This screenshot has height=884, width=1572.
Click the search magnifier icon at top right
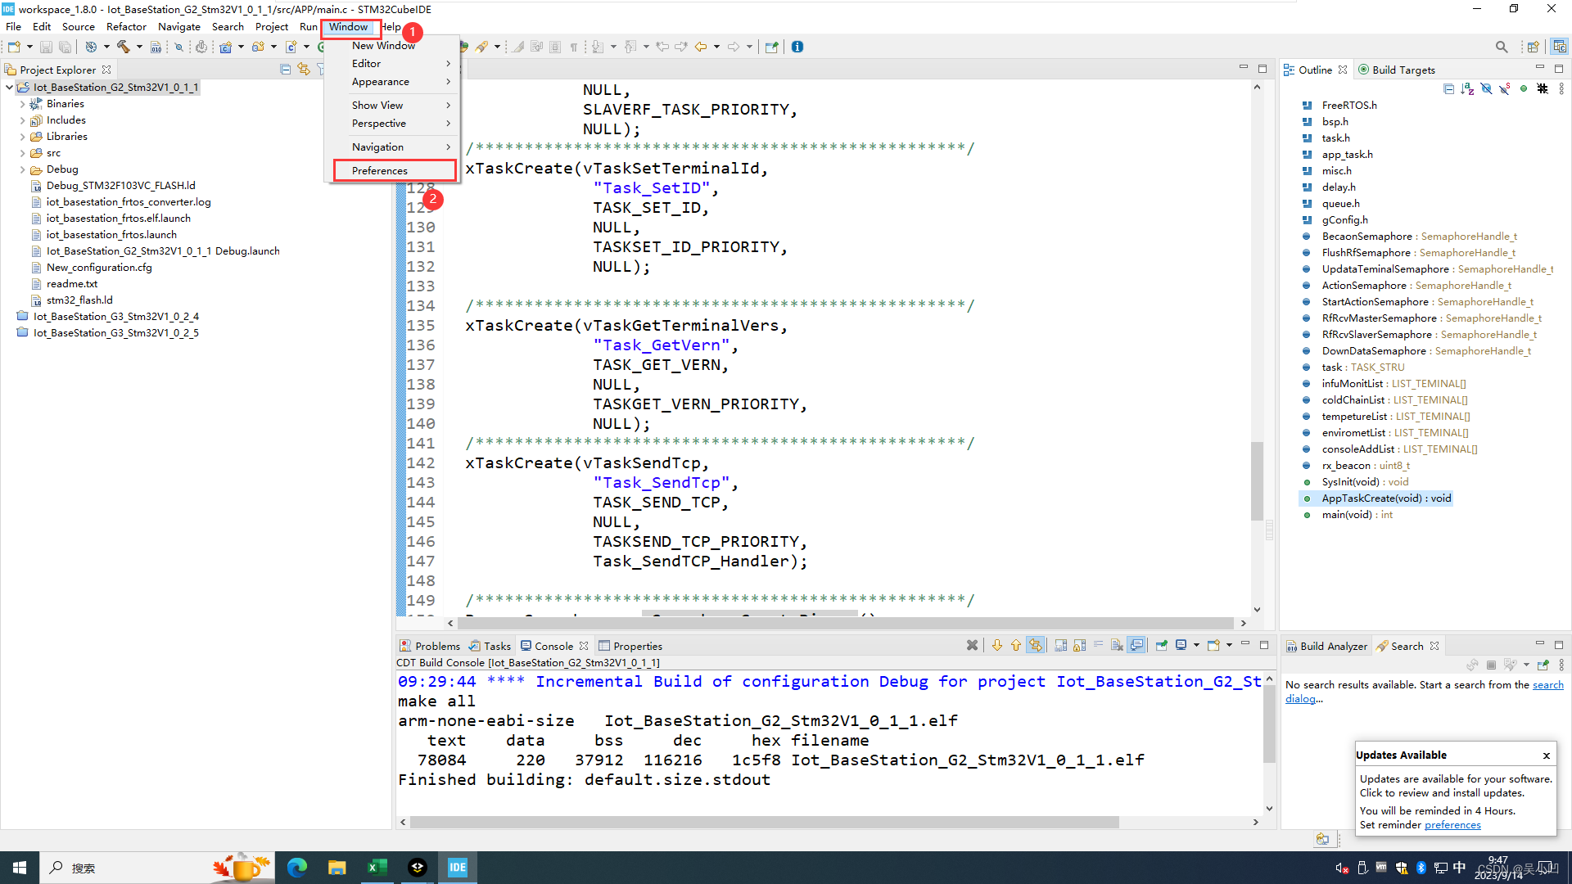tap(1501, 47)
